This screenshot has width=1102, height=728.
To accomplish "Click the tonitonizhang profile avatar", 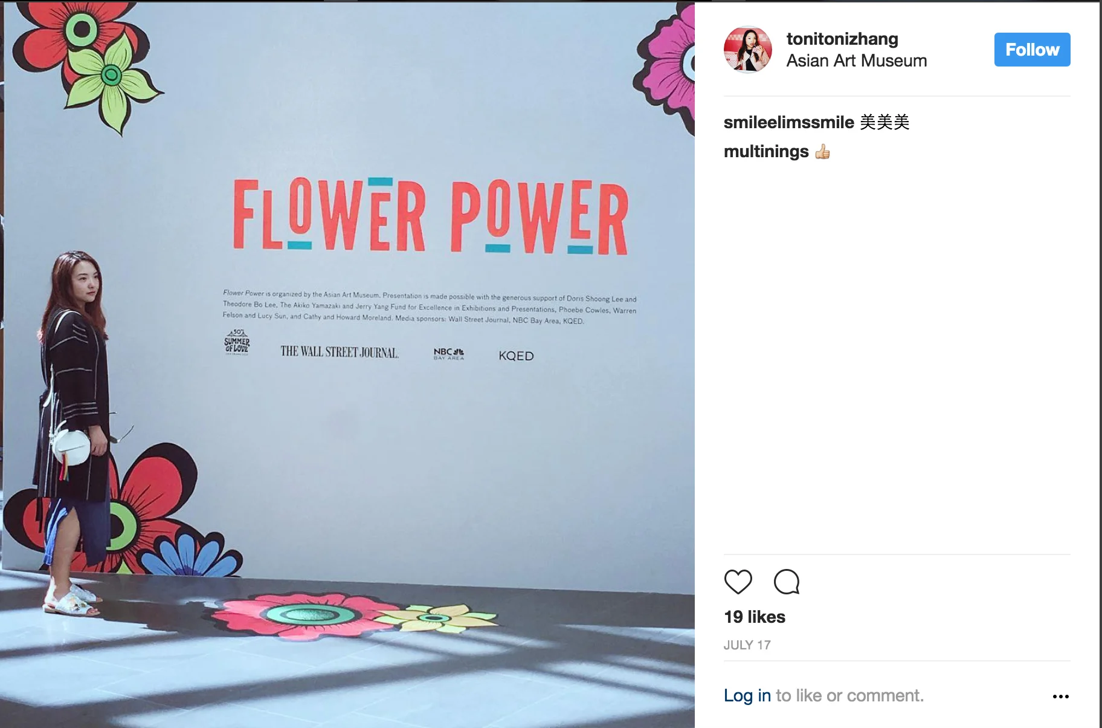I will pos(748,50).
